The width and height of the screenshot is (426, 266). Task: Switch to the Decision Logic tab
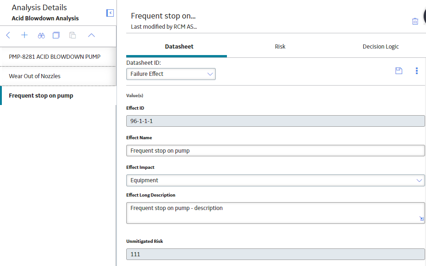(x=381, y=47)
